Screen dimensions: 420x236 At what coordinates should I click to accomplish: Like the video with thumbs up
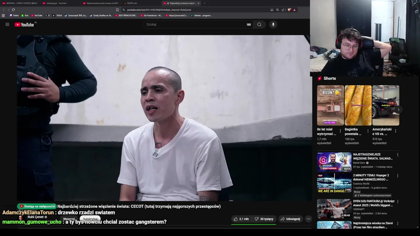point(241,219)
